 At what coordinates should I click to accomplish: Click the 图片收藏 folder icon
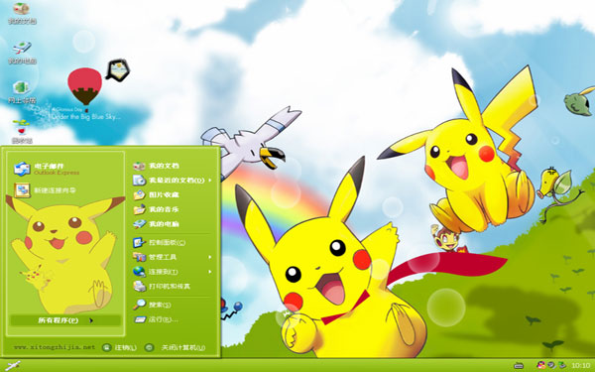pyautogui.click(x=139, y=194)
